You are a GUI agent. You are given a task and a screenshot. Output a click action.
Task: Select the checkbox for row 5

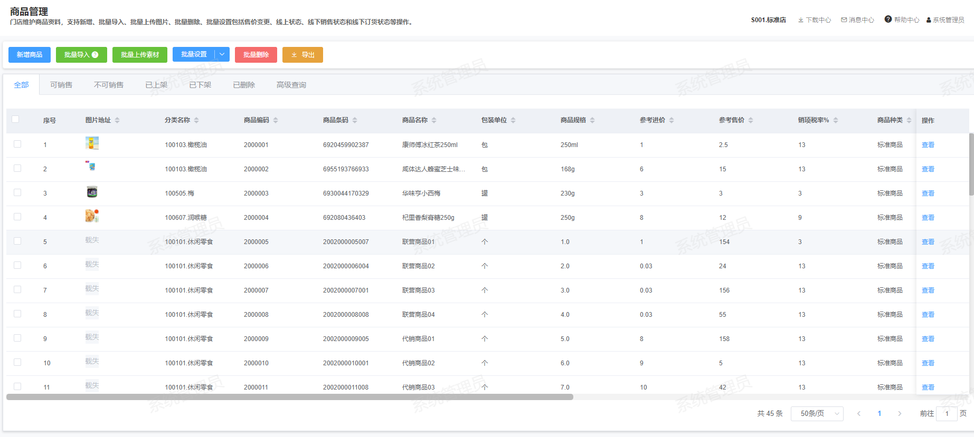pyautogui.click(x=17, y=241)
